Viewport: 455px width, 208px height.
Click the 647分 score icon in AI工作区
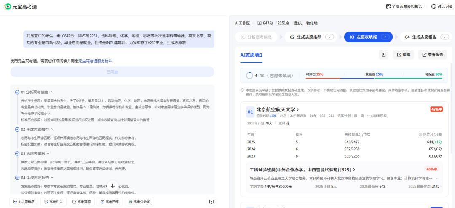[260, 23]
